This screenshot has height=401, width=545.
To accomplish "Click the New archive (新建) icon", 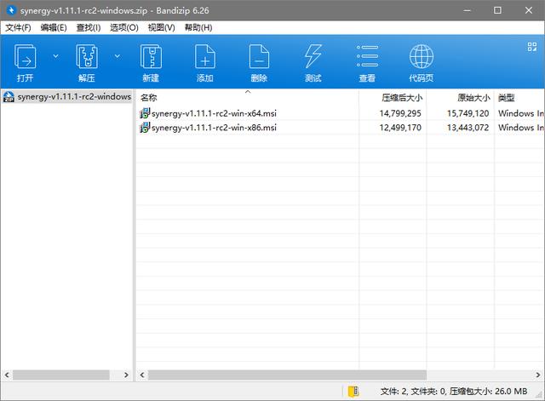I will (x=151, y=57).
